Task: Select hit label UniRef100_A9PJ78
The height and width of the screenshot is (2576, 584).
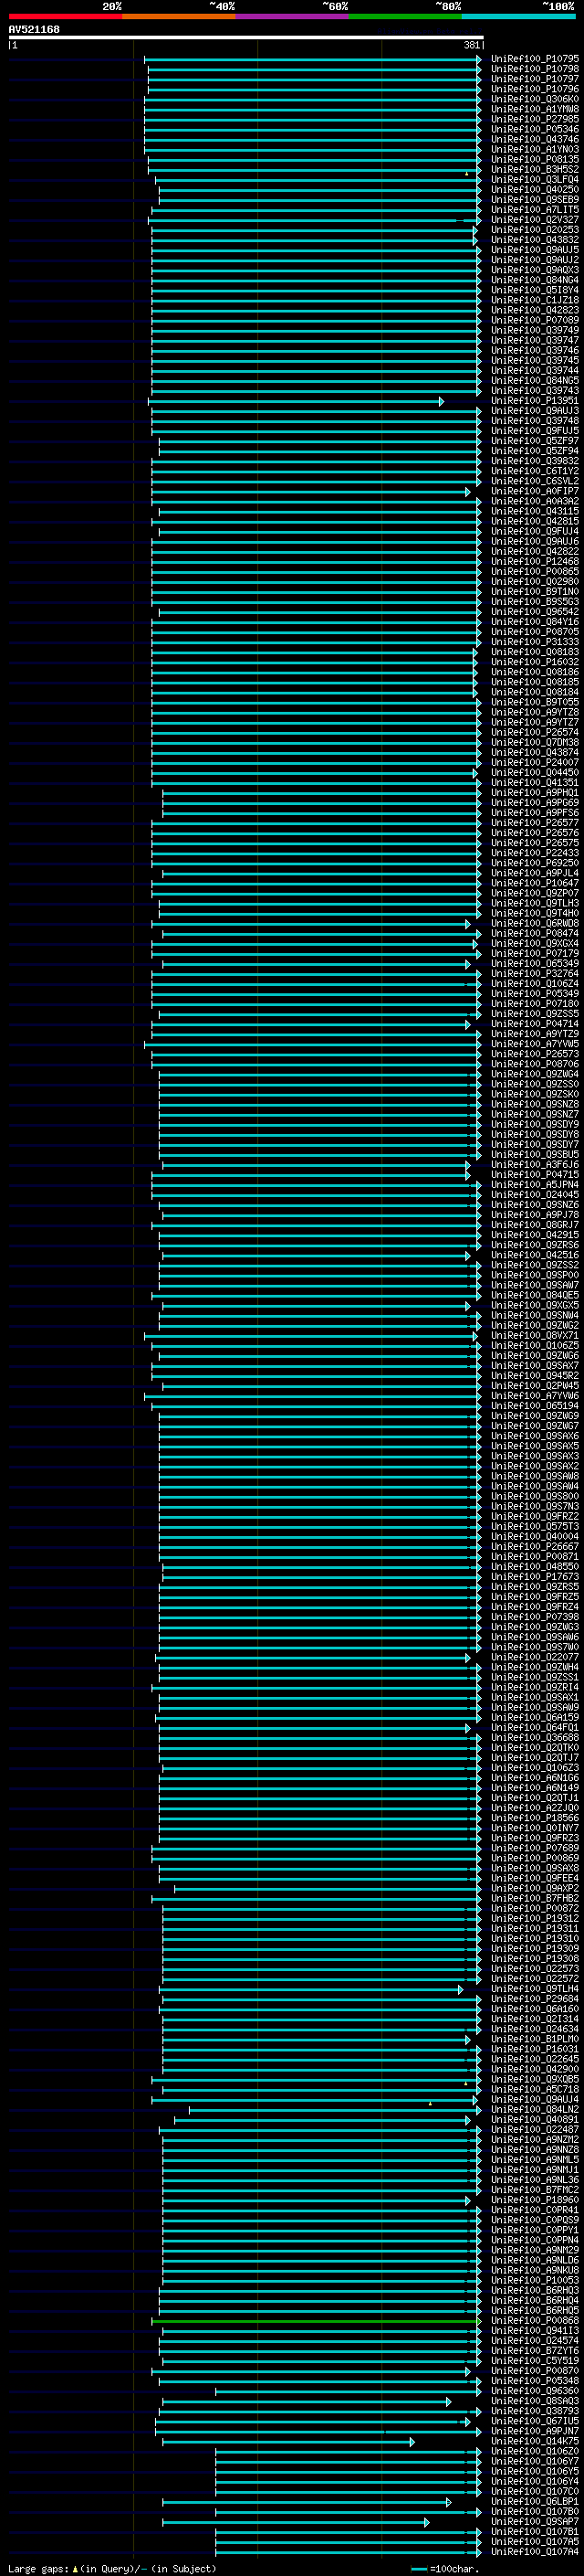Action: pos(534,1215)
